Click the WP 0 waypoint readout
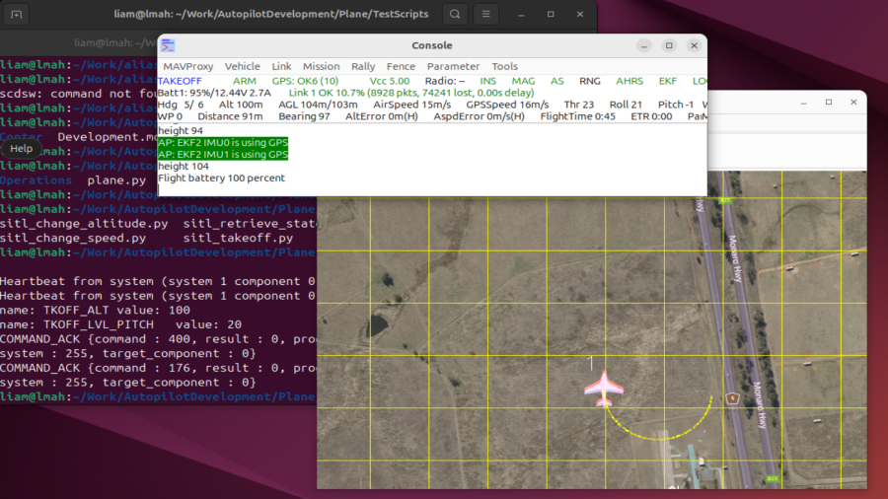 coord(170,116)
